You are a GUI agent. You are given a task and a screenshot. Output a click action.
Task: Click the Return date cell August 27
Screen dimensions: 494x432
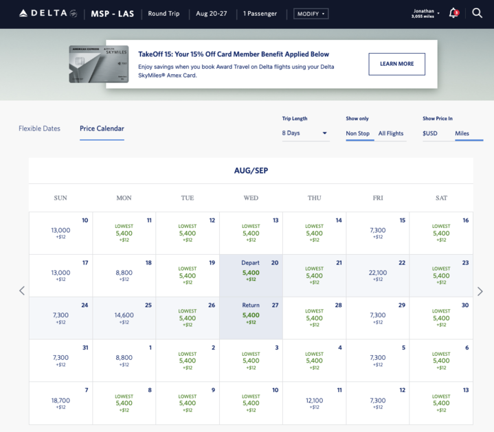[x=251, y=318]
